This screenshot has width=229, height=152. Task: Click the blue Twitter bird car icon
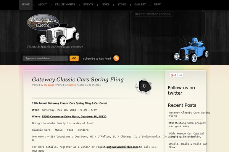[190, 50]
